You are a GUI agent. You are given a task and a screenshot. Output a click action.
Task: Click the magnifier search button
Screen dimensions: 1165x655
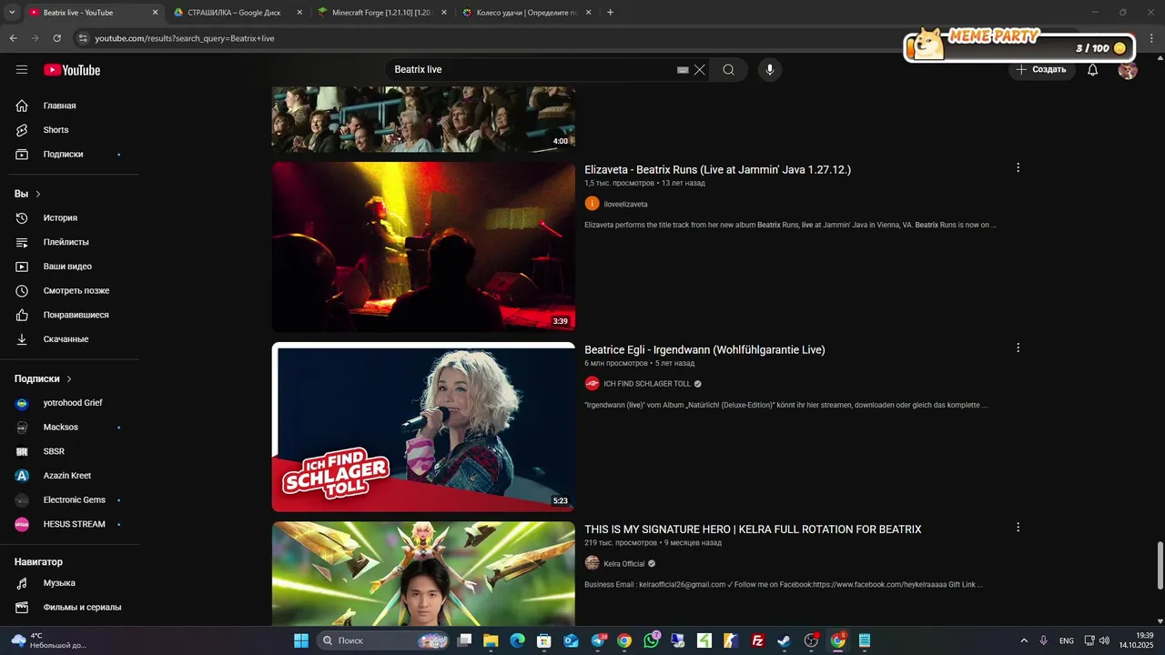pos(728,70)
